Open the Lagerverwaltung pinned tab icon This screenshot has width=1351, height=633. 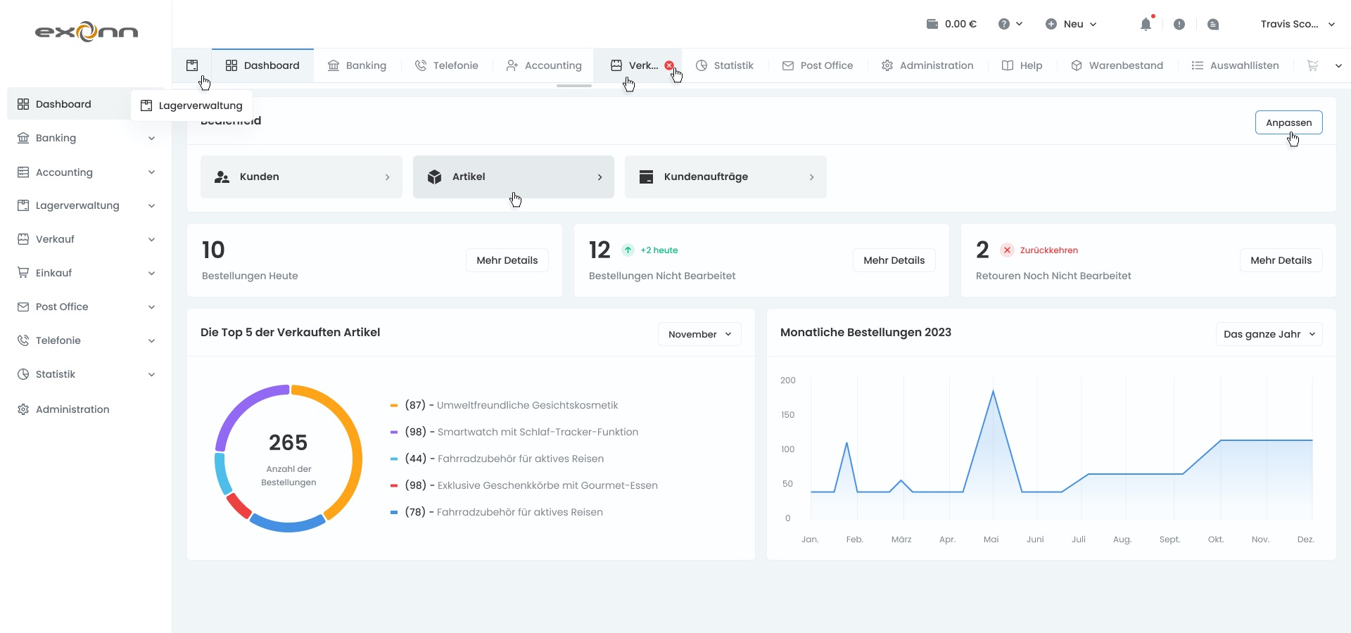(192, 65)
